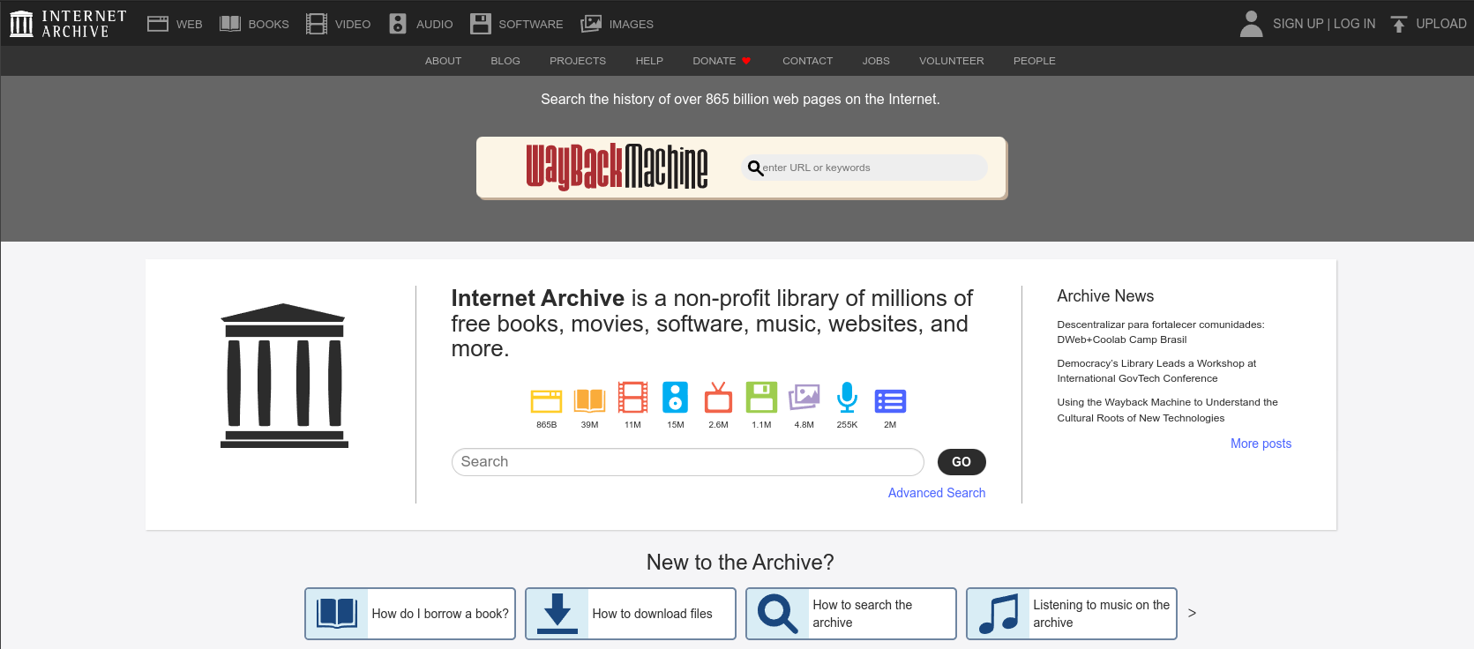
Task: Click the Internet Archive logo in header
Action: coord(68,24)
